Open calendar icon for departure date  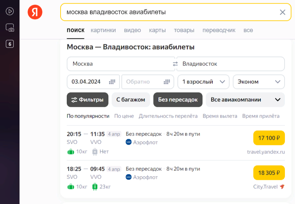pyautogui.click(x=112, y=82)
